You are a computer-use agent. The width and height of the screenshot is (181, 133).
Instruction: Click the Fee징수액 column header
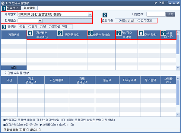click(x=130, y=80)
